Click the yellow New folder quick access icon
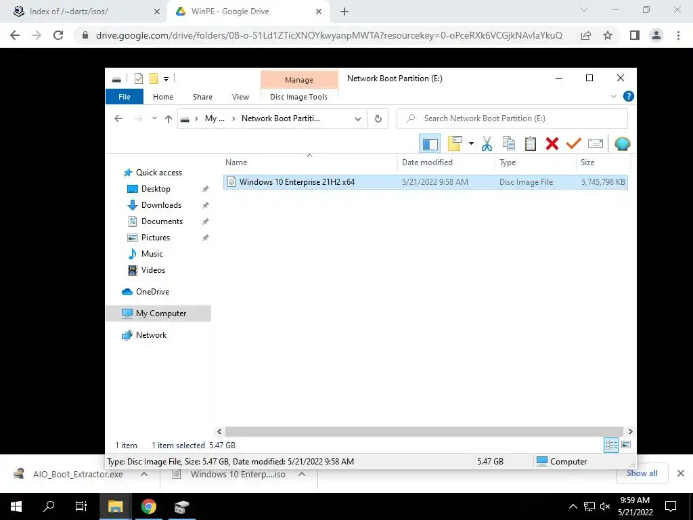Viewport: 693px width, 520px height. pos(154,79)
